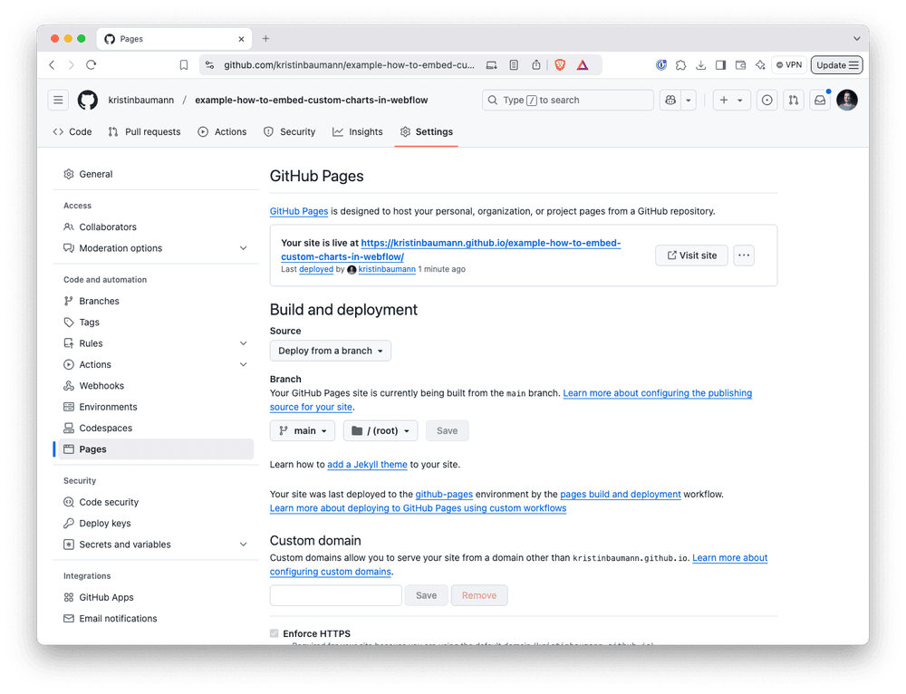The height and width of the screenshot is (694, 906).
Task: Click inside the custom domain input field
Action: [x=335, y=595]
